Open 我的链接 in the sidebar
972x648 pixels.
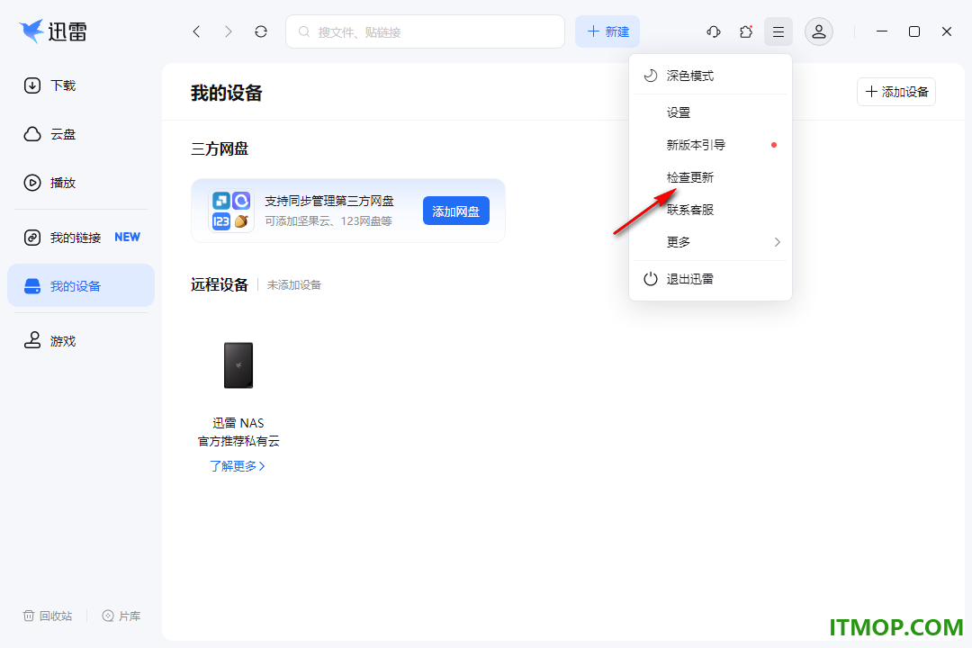click(x=81, y=238)
